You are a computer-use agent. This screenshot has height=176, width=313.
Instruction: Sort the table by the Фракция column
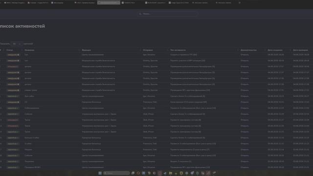[86, 50]
